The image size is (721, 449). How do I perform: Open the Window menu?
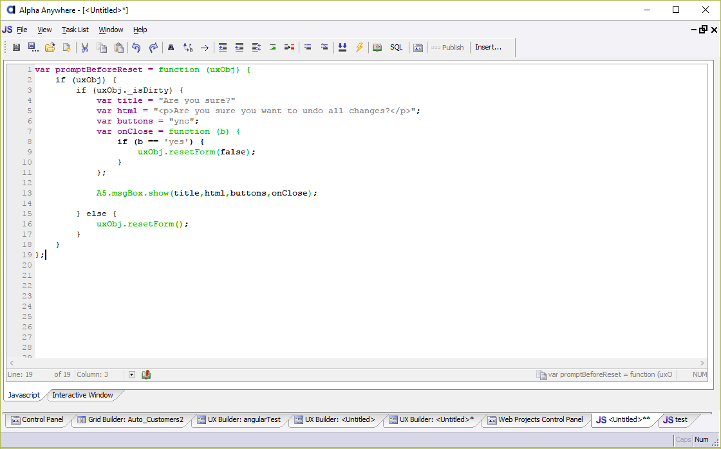[x=111, y=30]
